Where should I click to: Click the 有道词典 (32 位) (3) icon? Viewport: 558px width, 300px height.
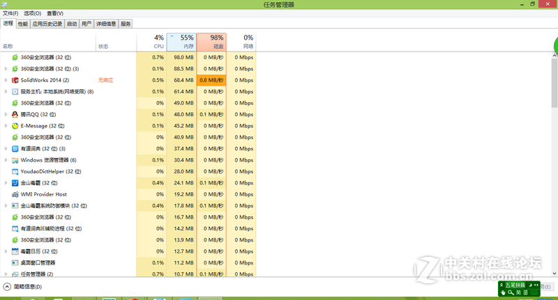click(x=15, y=149)
